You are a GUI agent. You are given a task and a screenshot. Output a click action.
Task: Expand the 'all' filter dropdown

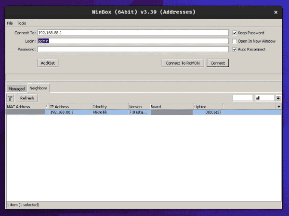[x=278, y=98]
